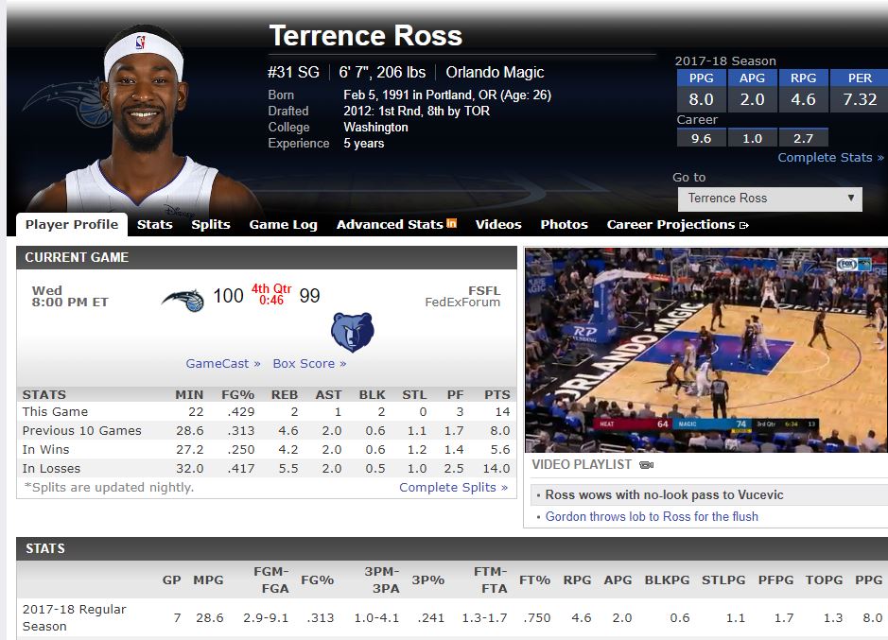
Task: Open the Videos tab
Action: pyautogui.click(x=498, y=225)
